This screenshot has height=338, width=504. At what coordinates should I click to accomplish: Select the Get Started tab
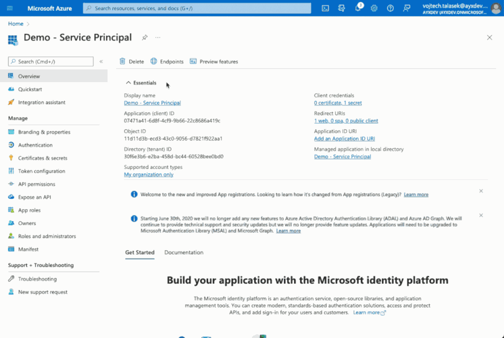tap(140, 252)
